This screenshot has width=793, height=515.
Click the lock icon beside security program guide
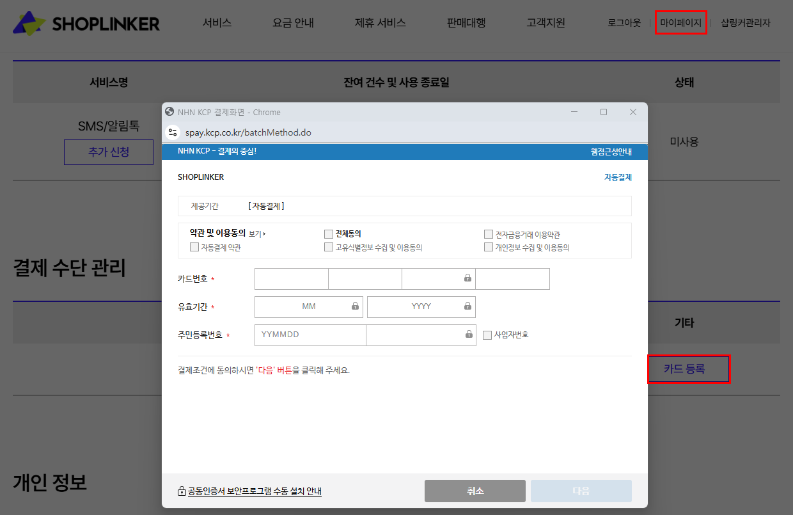[x=182, y=491]
